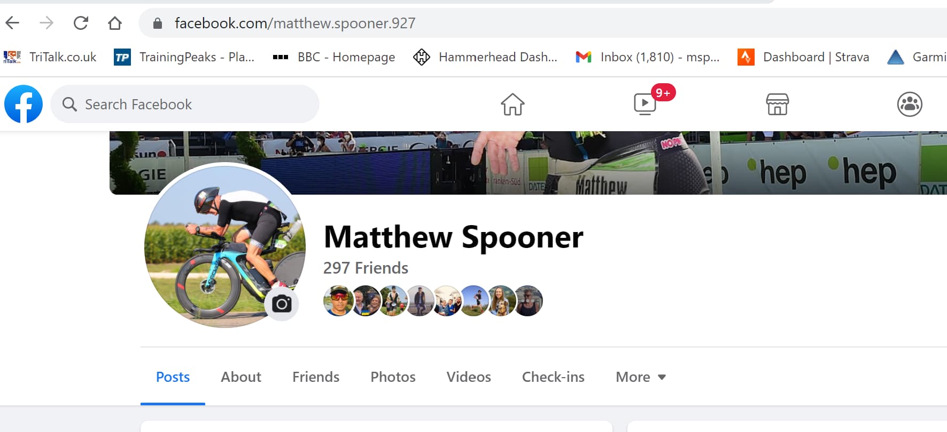Click the browser home icon

click(x=115, y=23)
